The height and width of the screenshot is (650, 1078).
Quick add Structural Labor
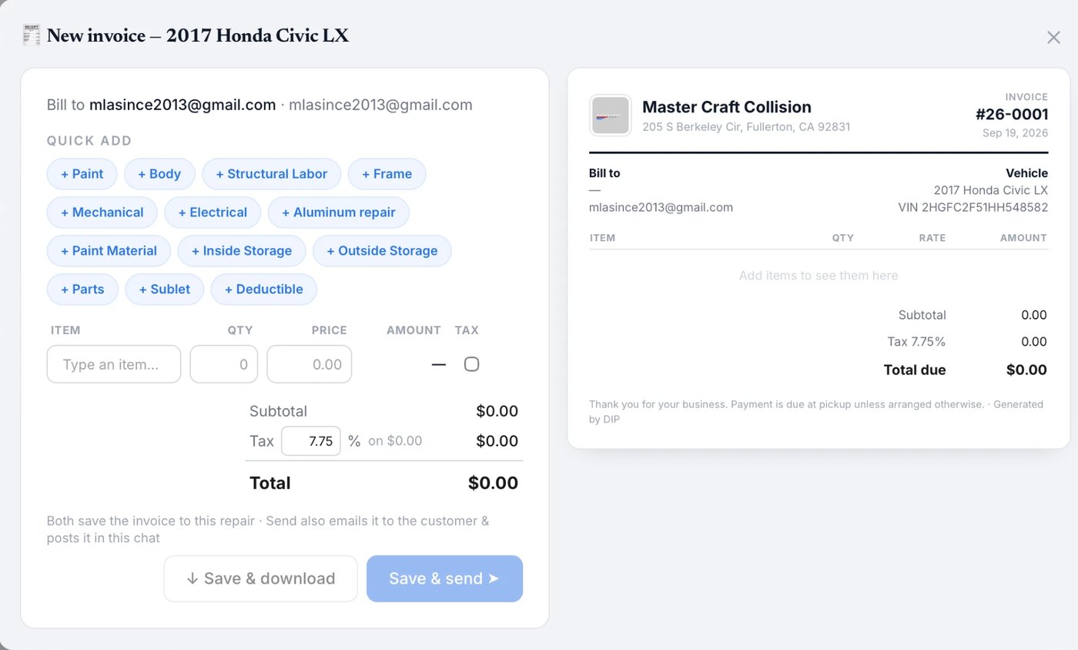pyautogui.click(x=272, y=174)
